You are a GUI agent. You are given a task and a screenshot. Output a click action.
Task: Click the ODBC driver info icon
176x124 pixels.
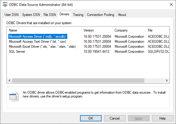click(x=14, y=97)
